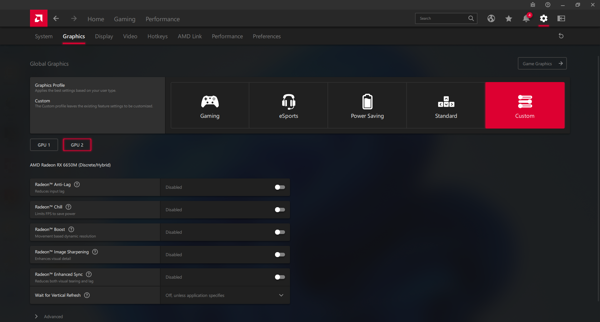
Task: Show help for Radeon Anti-Lag
Action: (77, 184)
